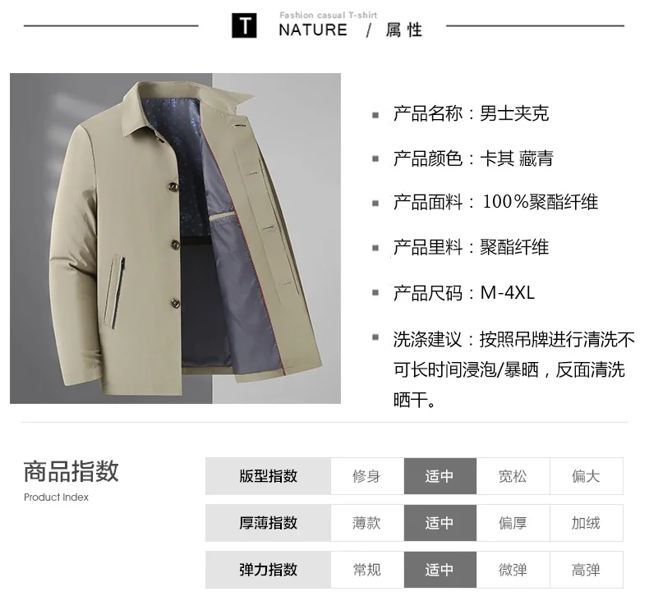Select 常规 elasticity option
Screen dimensions: 649x605
(366, 570)
